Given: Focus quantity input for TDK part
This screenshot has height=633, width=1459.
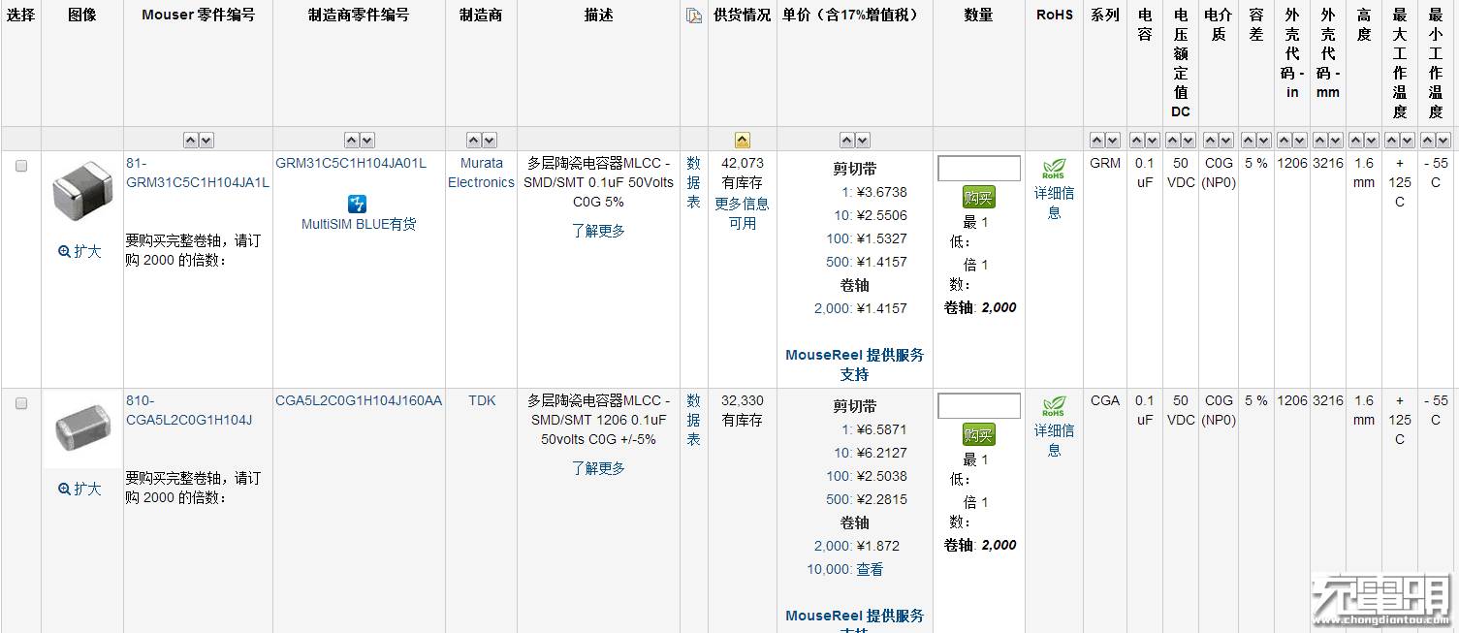Looking at the screenshot, I should [979, 406].
